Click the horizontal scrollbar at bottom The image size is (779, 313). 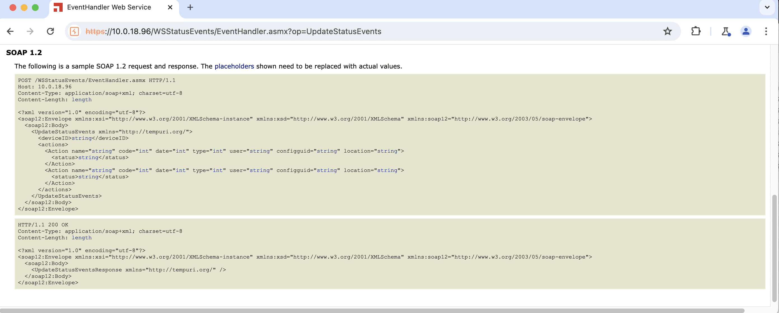[371, 310]
